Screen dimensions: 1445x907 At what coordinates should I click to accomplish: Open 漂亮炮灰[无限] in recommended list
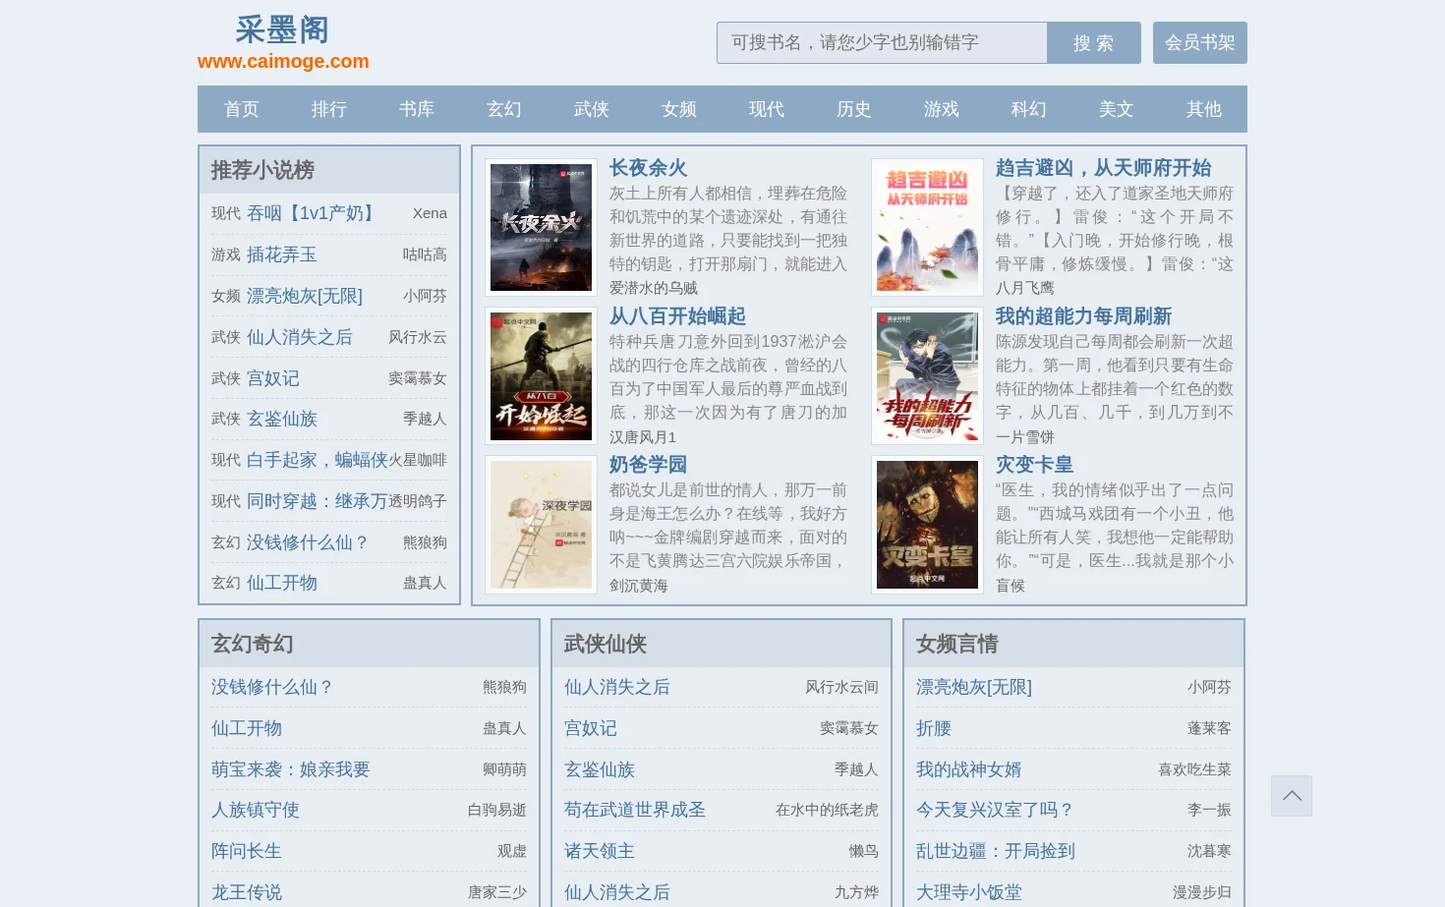pos(305,296)
